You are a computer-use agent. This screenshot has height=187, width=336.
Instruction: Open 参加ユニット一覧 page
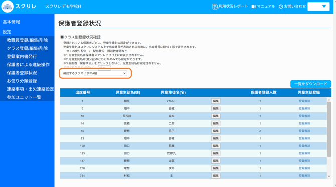pyautogui.click(x=24, y=97)
